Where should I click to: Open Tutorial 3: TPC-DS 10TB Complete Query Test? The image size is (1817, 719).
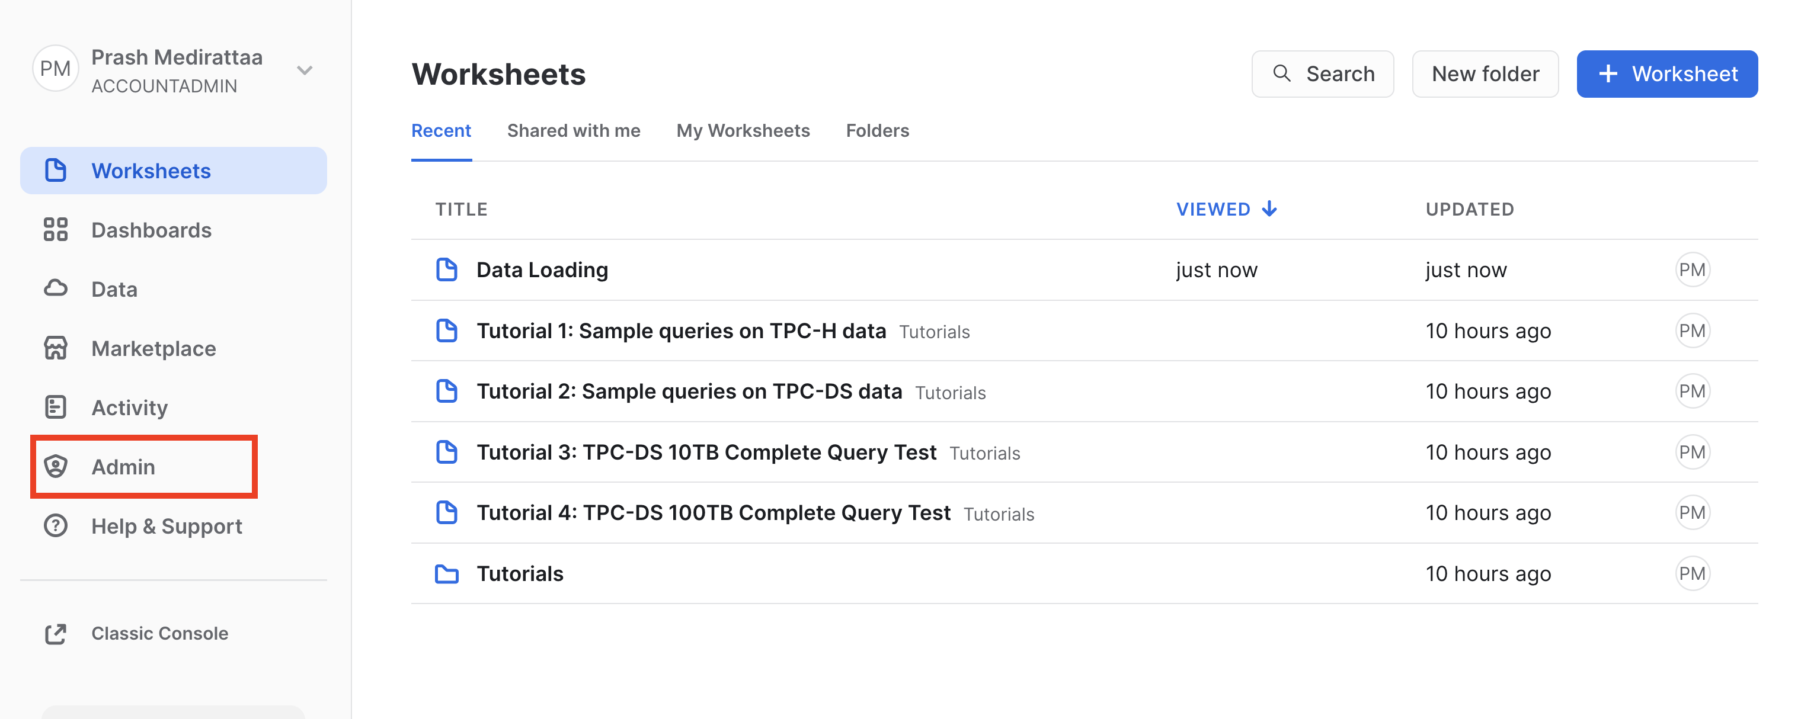(x=706, y=452)
